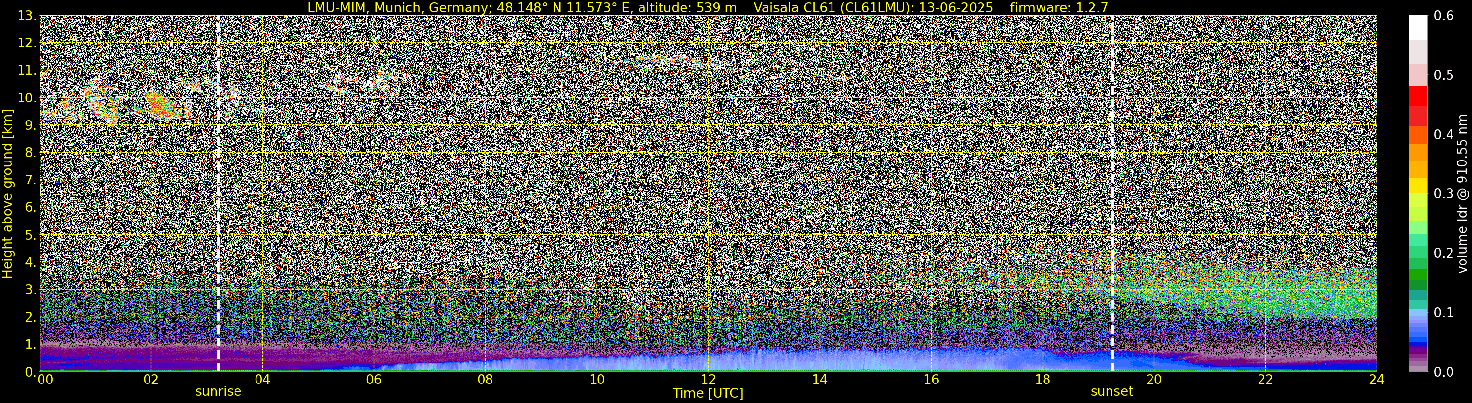The height and width of the screenshot is (403, 1472).
Task: Click the '22' tick on the time axis
Action: click(1265, 379)
